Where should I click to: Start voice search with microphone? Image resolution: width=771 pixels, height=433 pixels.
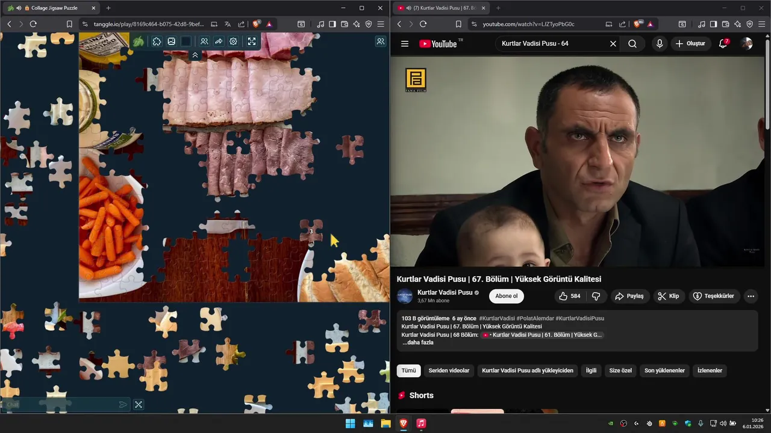coord(660,44)
